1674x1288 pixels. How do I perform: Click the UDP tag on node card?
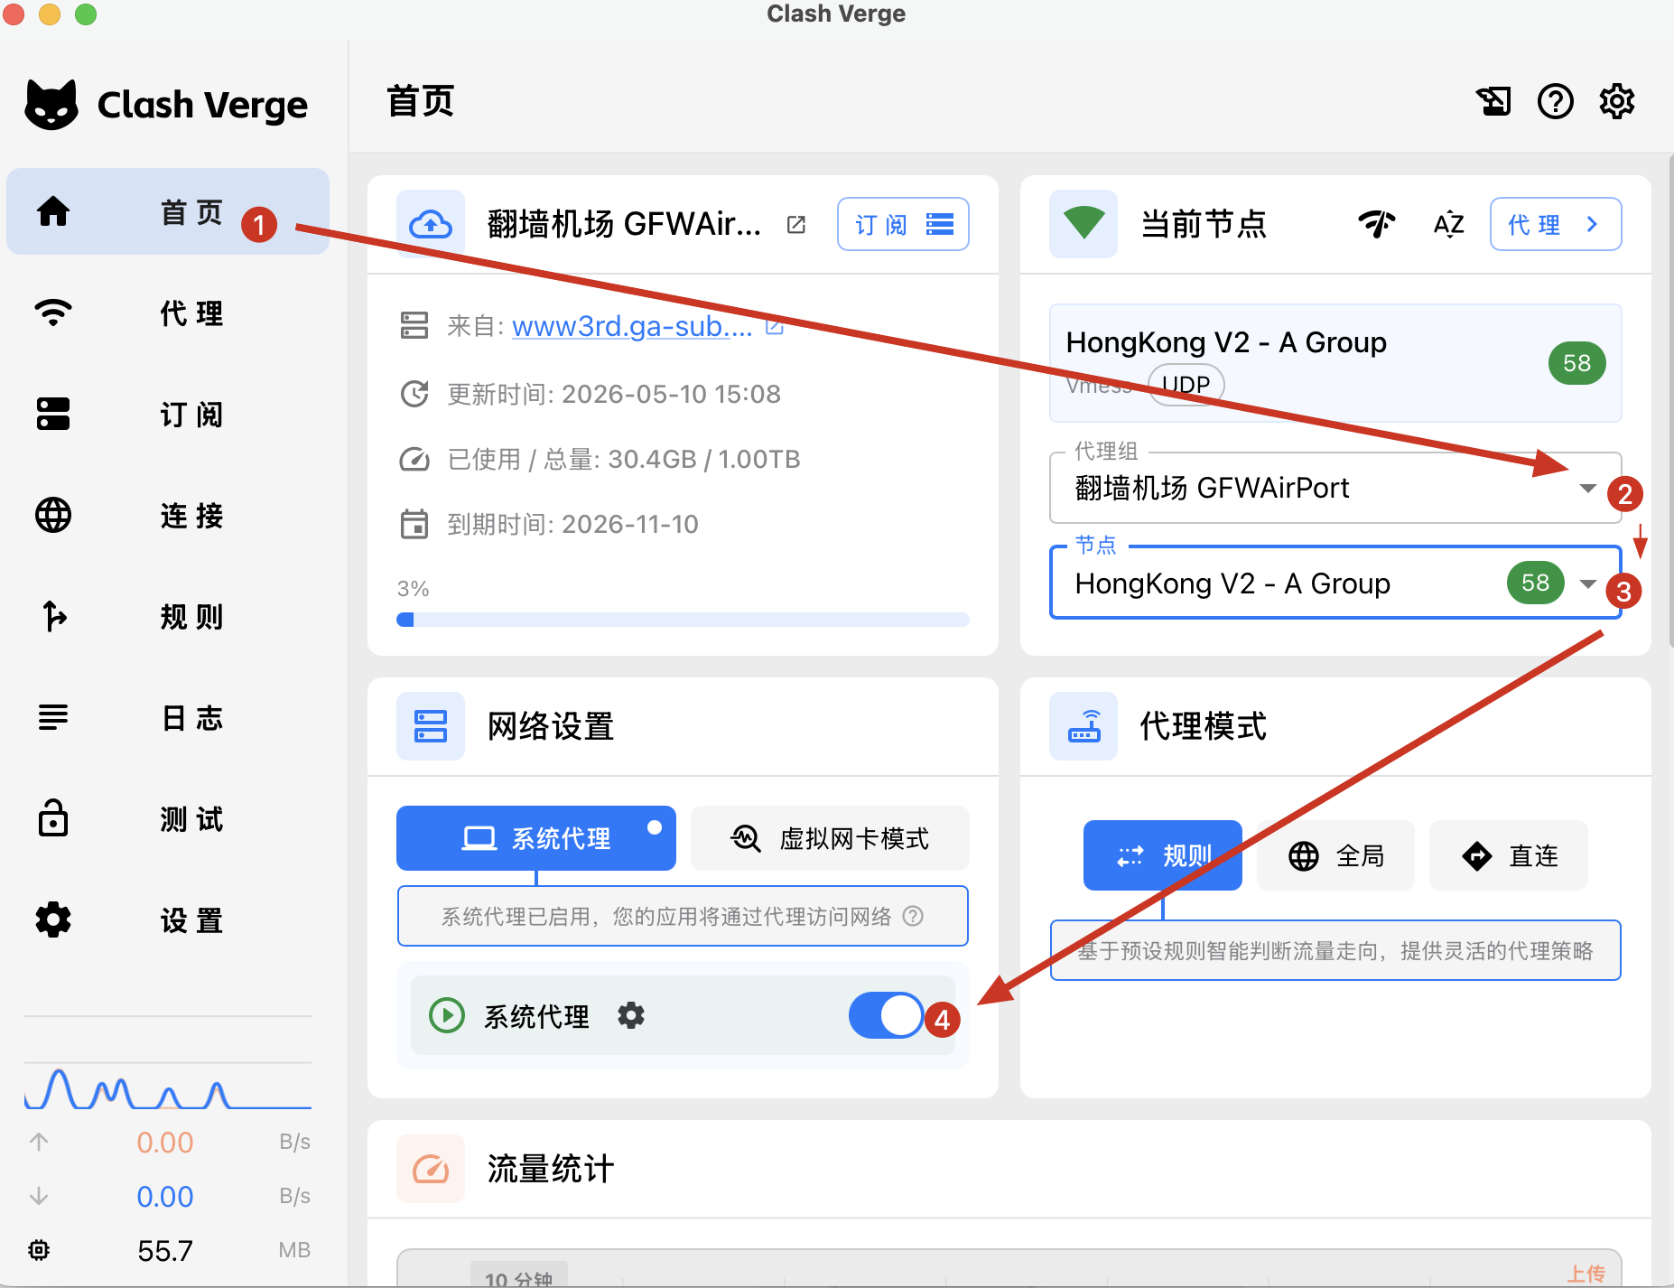[1186, 385]
